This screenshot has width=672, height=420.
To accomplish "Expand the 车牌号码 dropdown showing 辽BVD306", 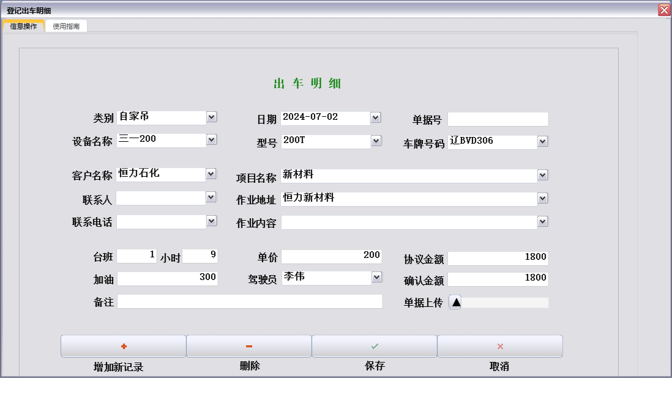I will 541,141.
